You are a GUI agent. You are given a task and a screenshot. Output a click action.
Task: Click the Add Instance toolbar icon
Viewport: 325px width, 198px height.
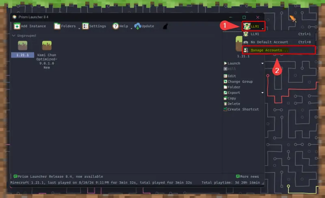[17, 26]
